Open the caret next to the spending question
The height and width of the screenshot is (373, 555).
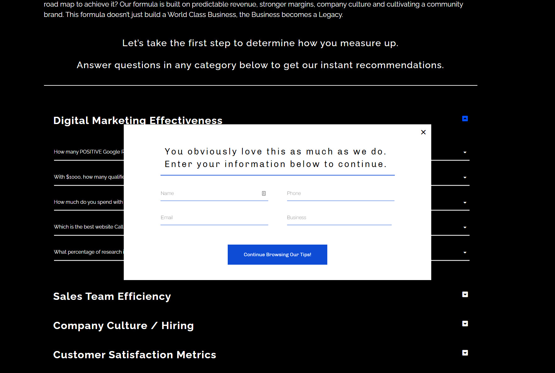[x=465, y=203]
